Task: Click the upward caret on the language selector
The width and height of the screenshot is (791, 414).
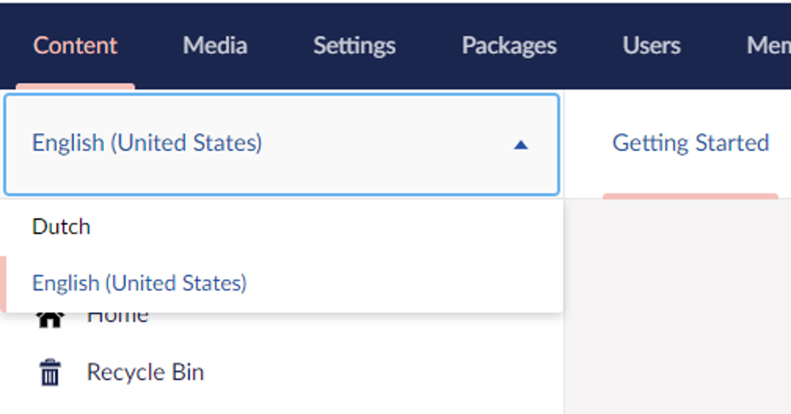Action: (x=521, y=144)
